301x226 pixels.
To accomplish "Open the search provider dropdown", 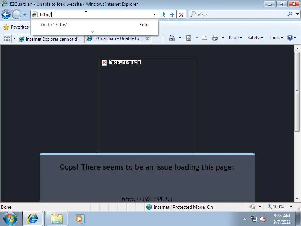I will (297, 14).
